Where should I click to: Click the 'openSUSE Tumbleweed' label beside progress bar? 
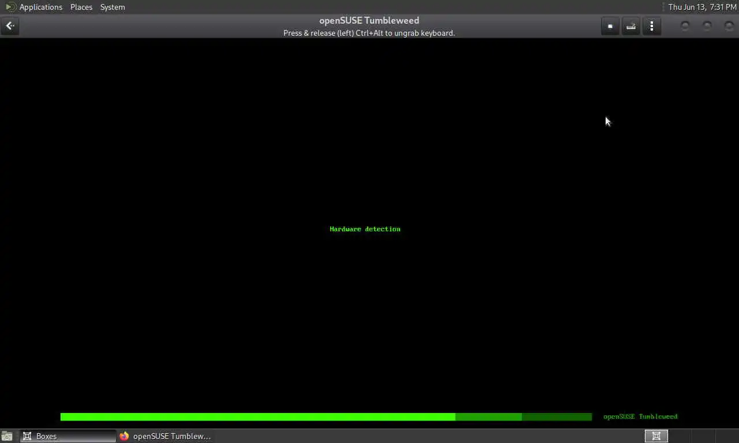click(x=640, y=416)
